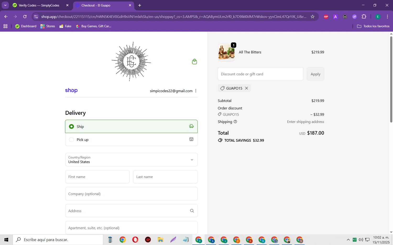Open the tab search dropdown arrow
This screenshot has height=245, width=393.
click(5, 5)
